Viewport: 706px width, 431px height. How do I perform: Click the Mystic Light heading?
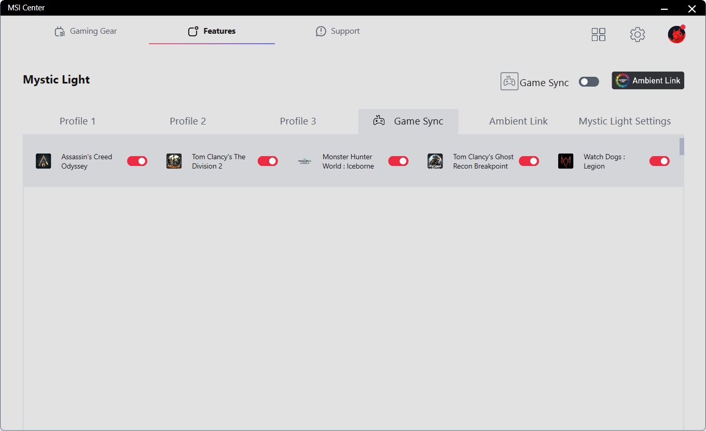(x=57, y=79)
